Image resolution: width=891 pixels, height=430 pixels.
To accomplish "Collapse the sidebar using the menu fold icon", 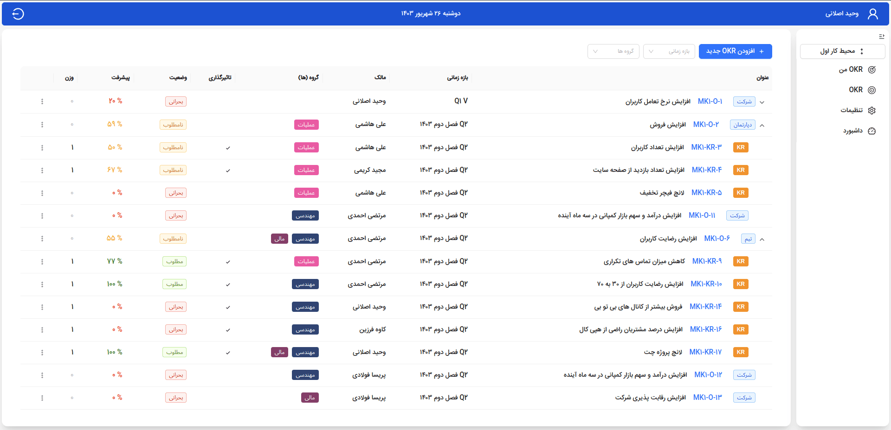I will [x=881, y=37].
